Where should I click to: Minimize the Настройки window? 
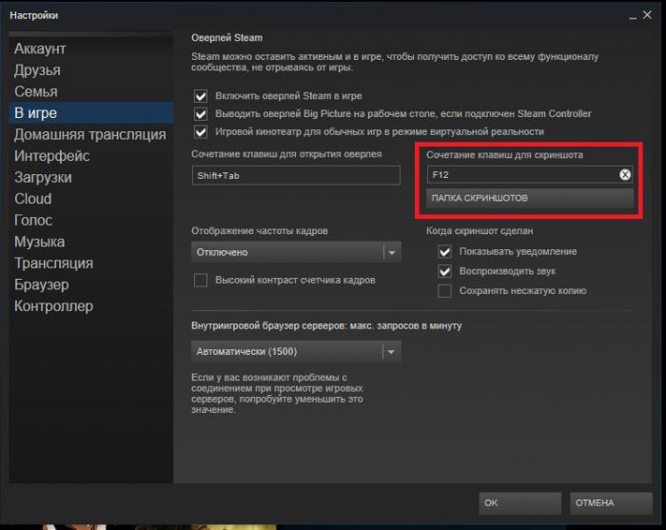click(x=633, y=17)
